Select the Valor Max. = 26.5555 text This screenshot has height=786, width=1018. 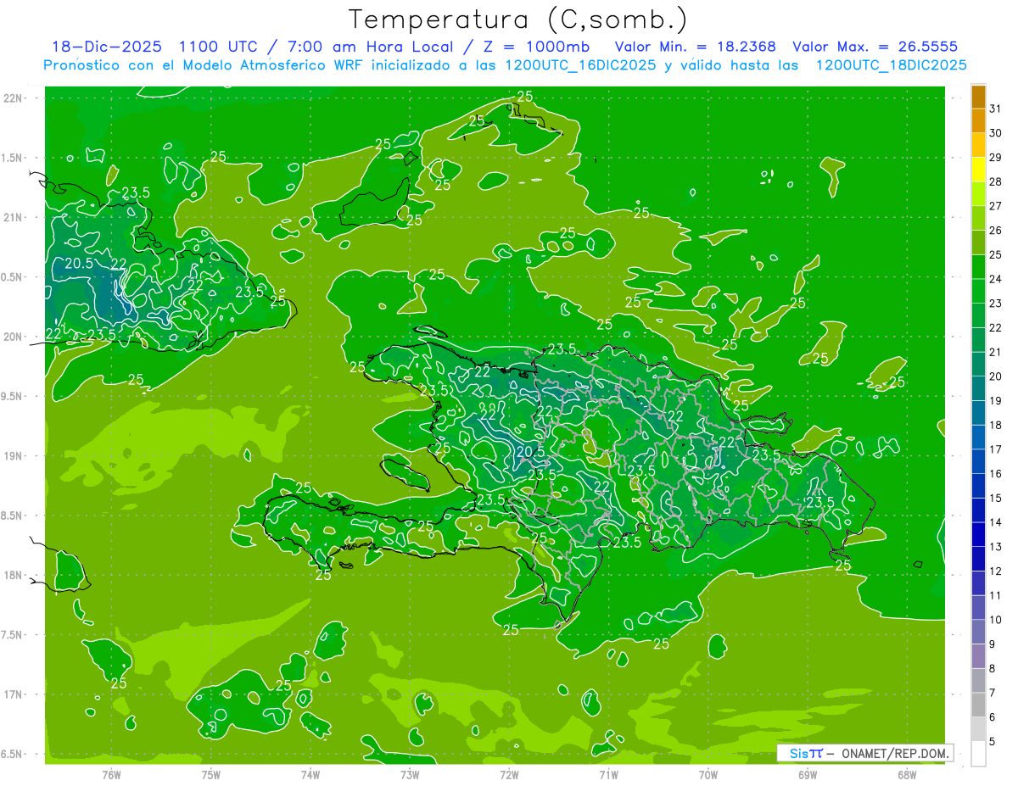pos(875,47)
